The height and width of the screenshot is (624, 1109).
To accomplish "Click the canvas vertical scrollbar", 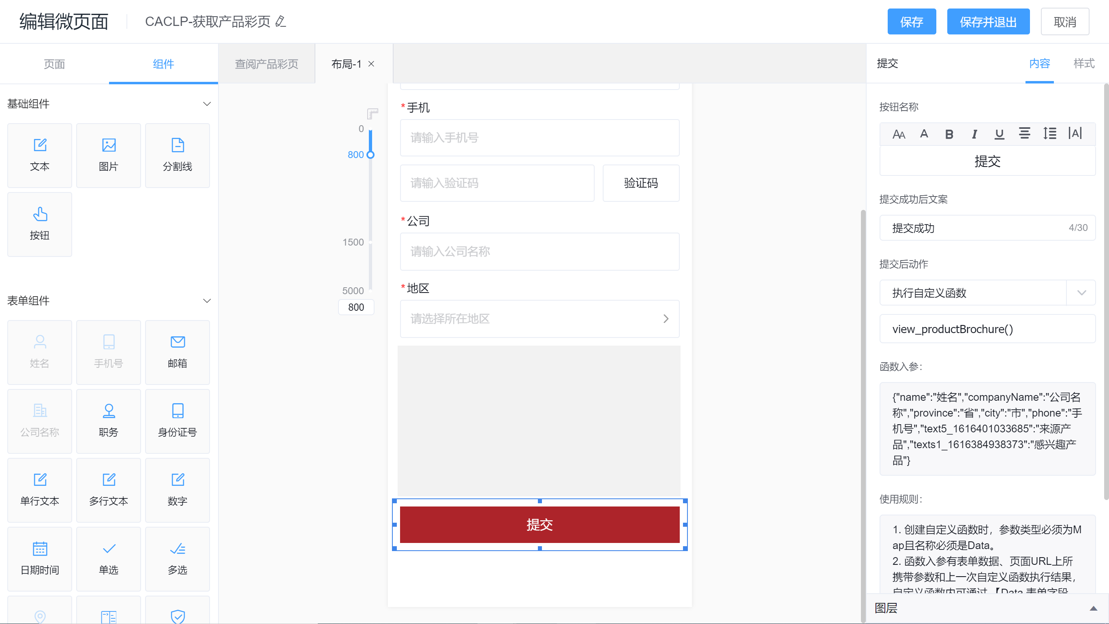I will pyautogui.click(x=863, y=415).
